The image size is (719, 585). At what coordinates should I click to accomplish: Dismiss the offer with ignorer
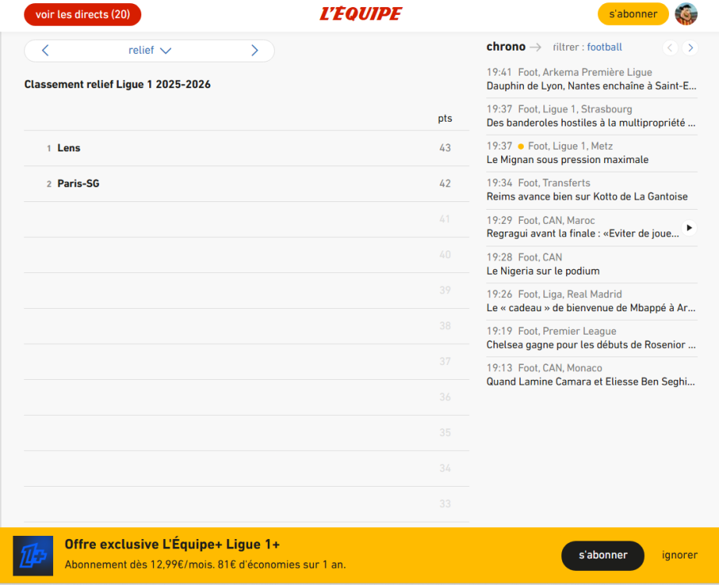679,555
